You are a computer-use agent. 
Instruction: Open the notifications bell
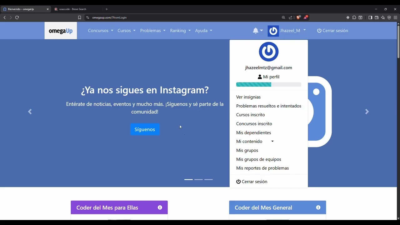(257, 31)
